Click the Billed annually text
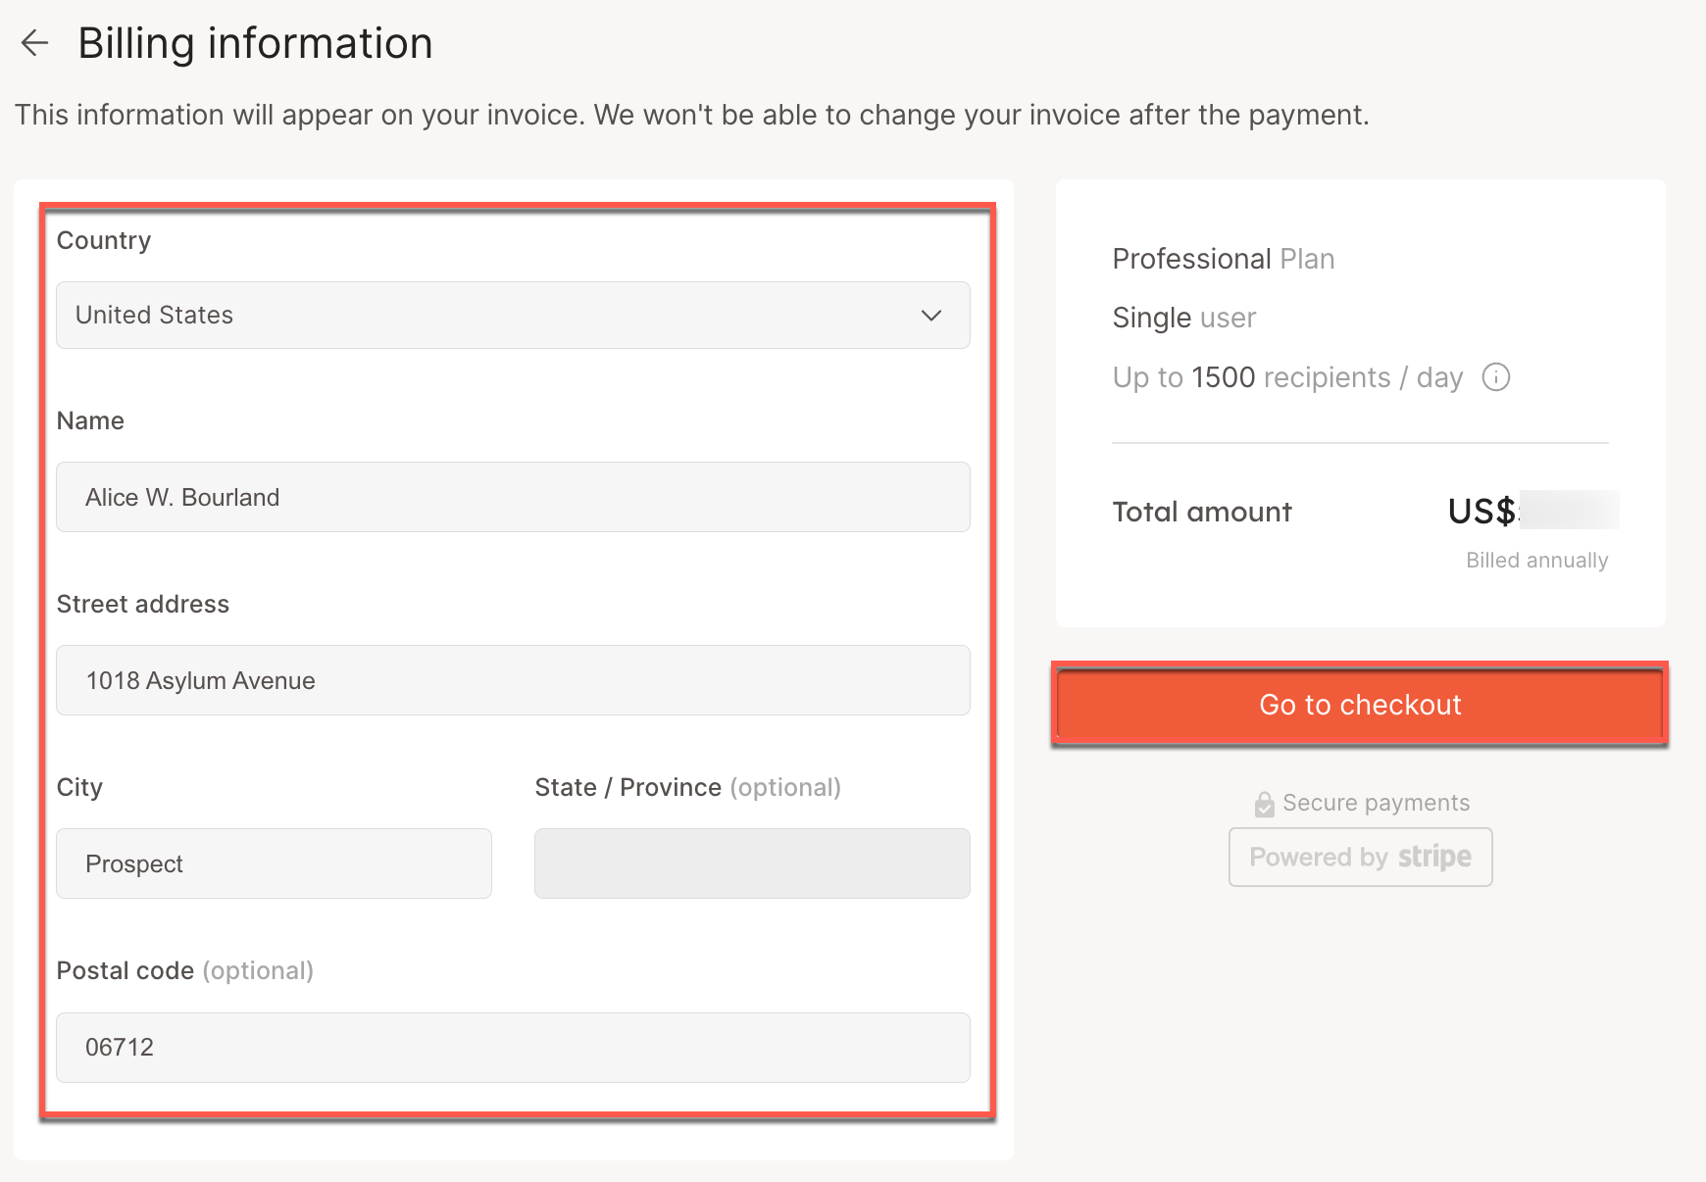The width and height of the screenshot is (1706, 1182). (1536, 560)
